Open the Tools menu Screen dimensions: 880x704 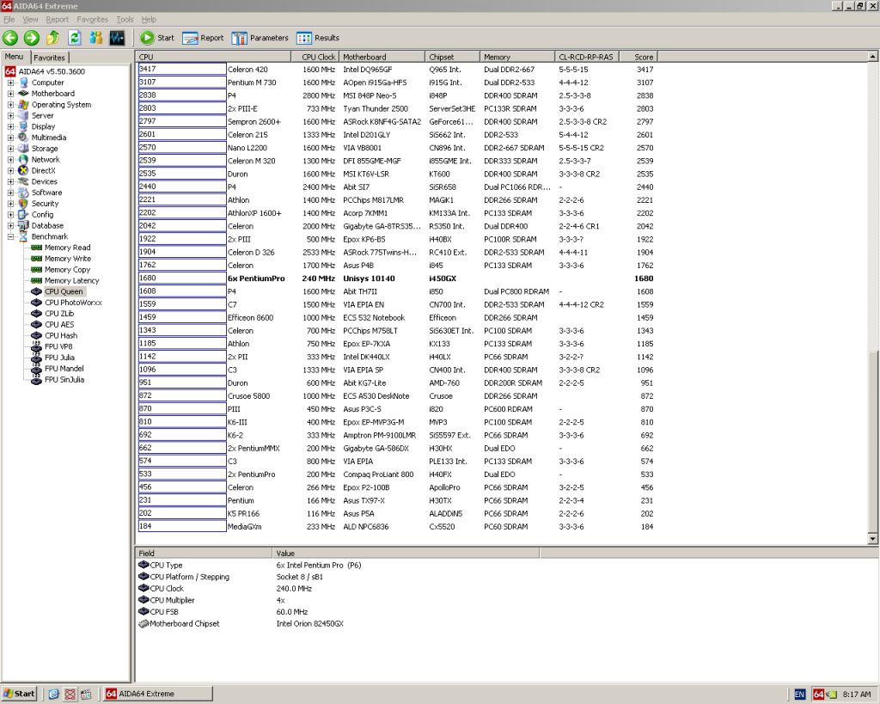(125, 19)
